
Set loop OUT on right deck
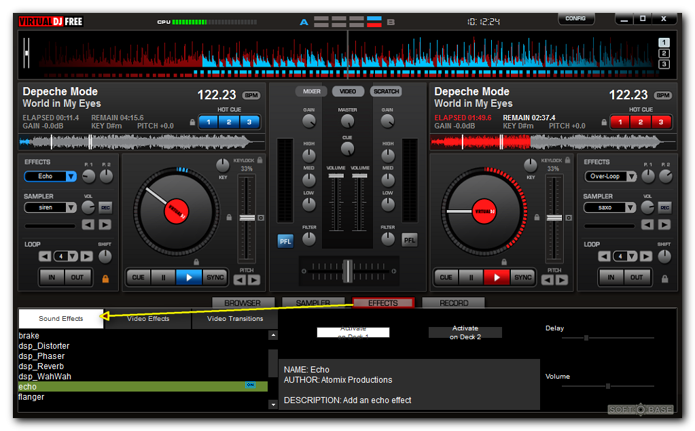click(637, 277)
